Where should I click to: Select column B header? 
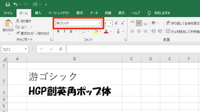[74, 59]
